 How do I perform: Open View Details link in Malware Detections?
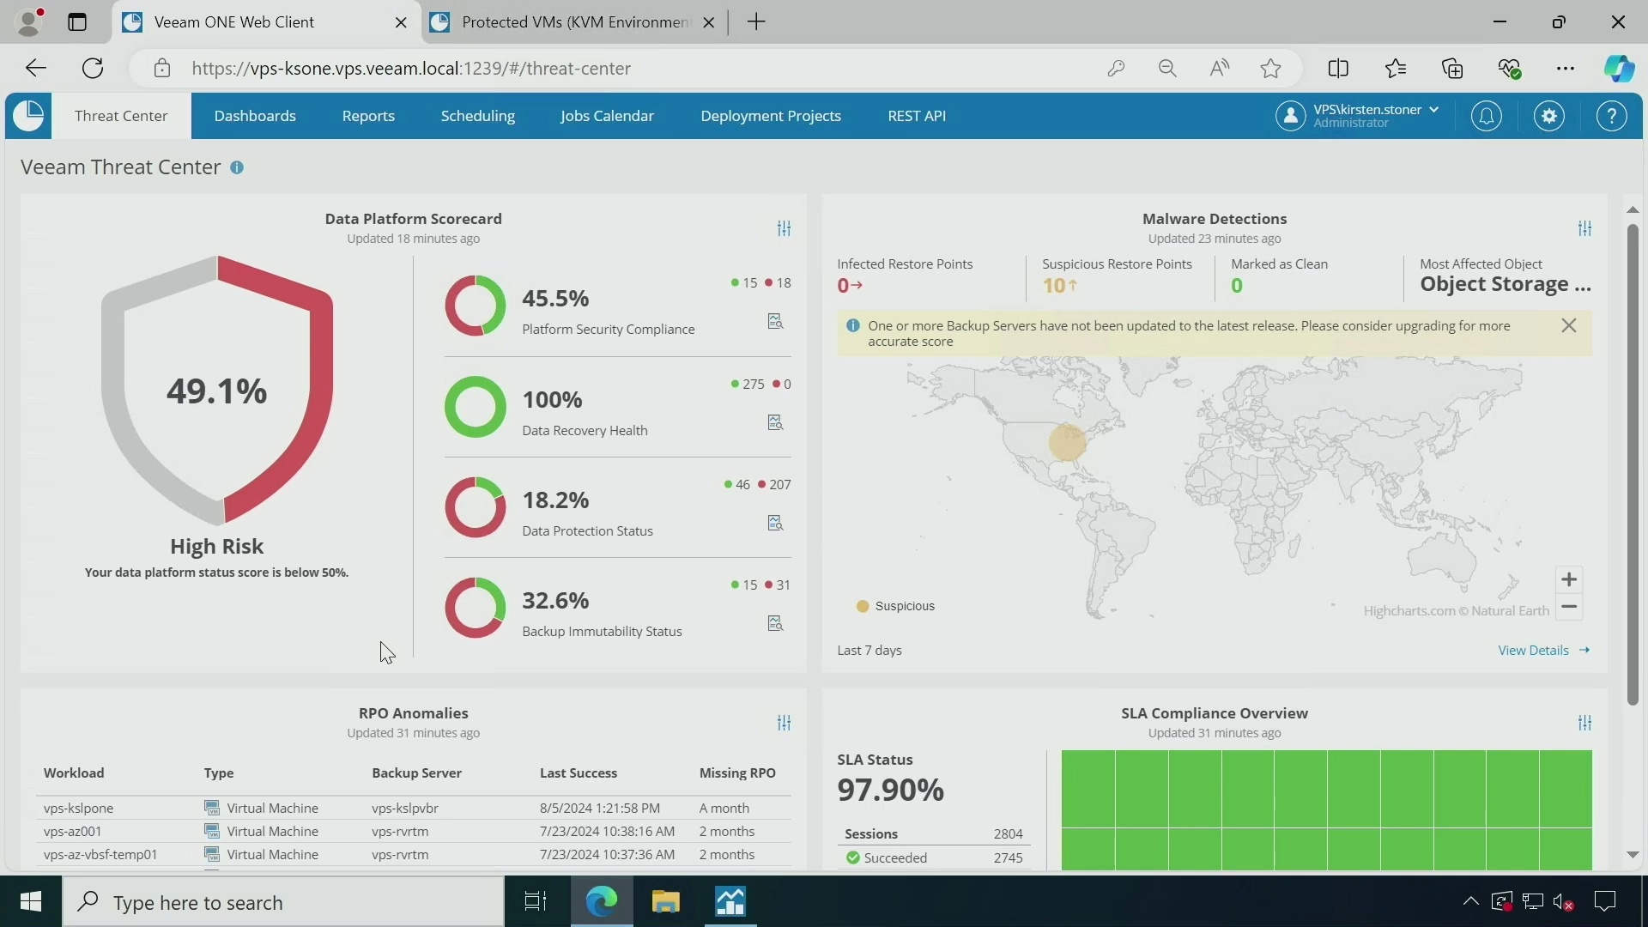pos(1543,651)
